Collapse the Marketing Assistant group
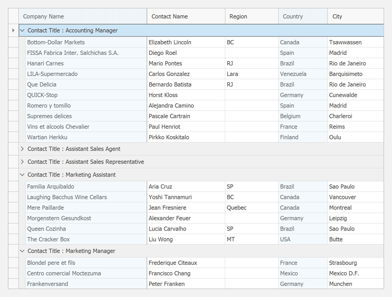 (x=22, y=175)
